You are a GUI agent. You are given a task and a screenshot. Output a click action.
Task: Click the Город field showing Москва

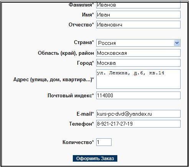138,63
